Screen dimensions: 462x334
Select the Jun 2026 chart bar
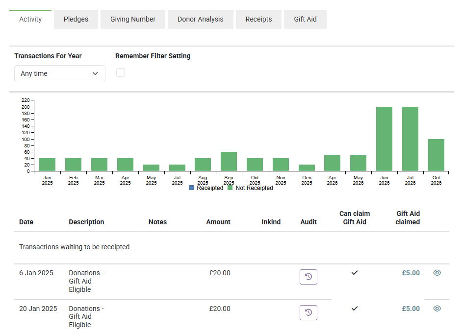tap(384, 139)
